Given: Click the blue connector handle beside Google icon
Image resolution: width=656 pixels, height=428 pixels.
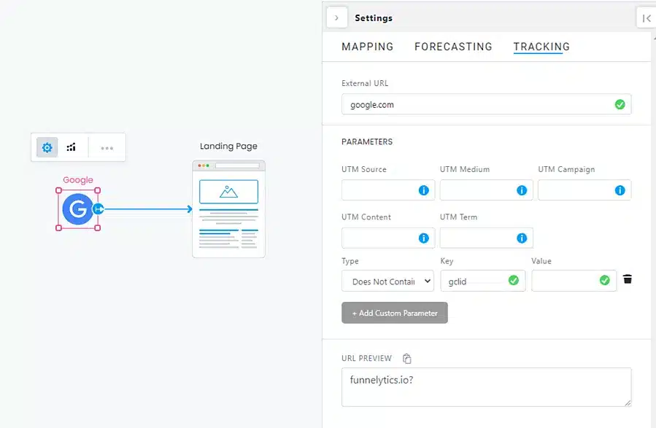Looking at the screenshot, I should [x=99, y=209].
